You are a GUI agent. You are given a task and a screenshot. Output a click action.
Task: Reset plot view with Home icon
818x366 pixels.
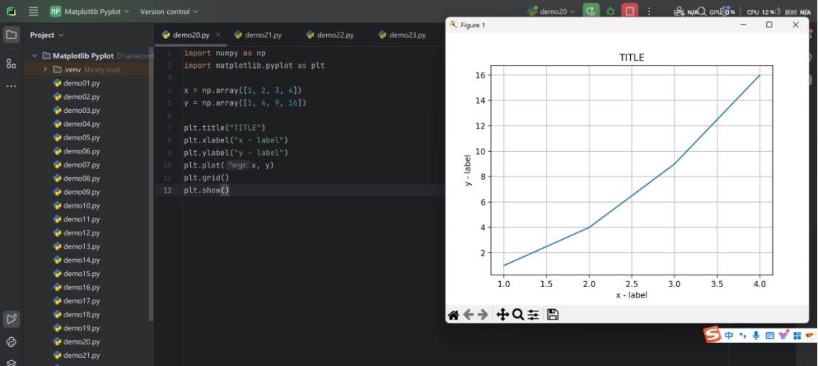[453, 314]
